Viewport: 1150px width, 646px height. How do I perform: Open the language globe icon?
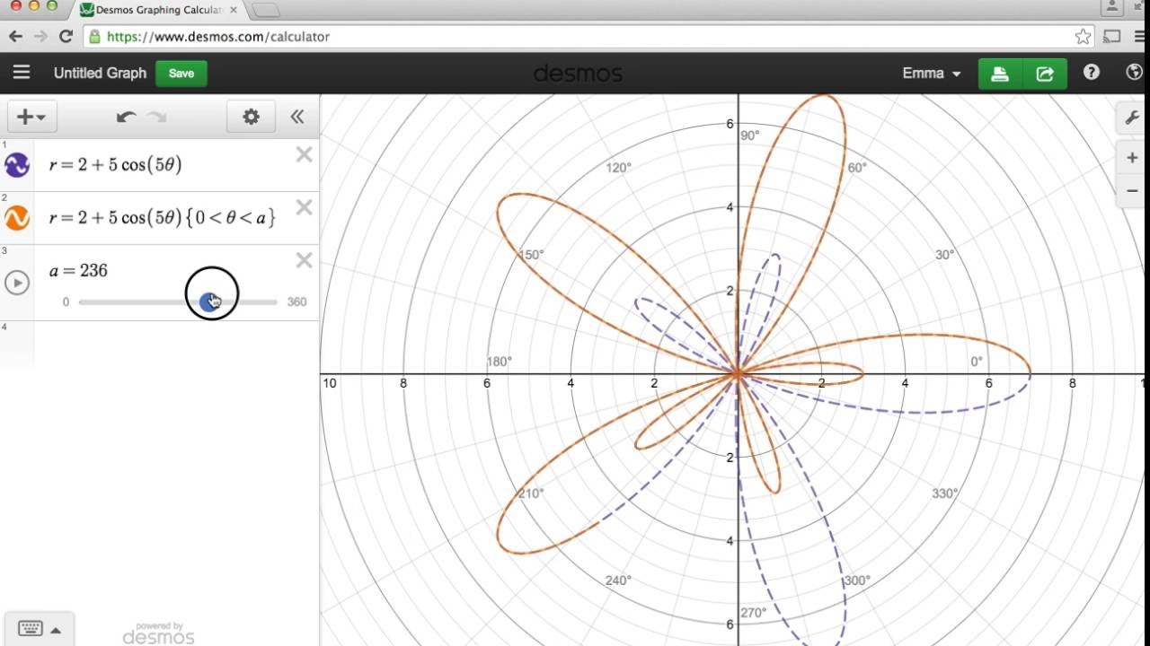1134,73
